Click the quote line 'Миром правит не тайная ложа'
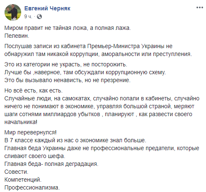The width and height of the screenshot is (206, 192). [68, 28]
